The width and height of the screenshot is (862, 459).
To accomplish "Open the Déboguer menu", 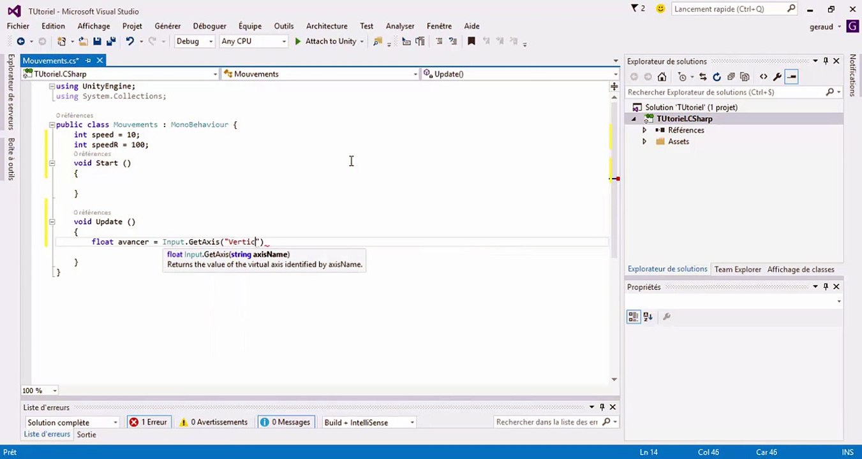I will coord(209,26).
